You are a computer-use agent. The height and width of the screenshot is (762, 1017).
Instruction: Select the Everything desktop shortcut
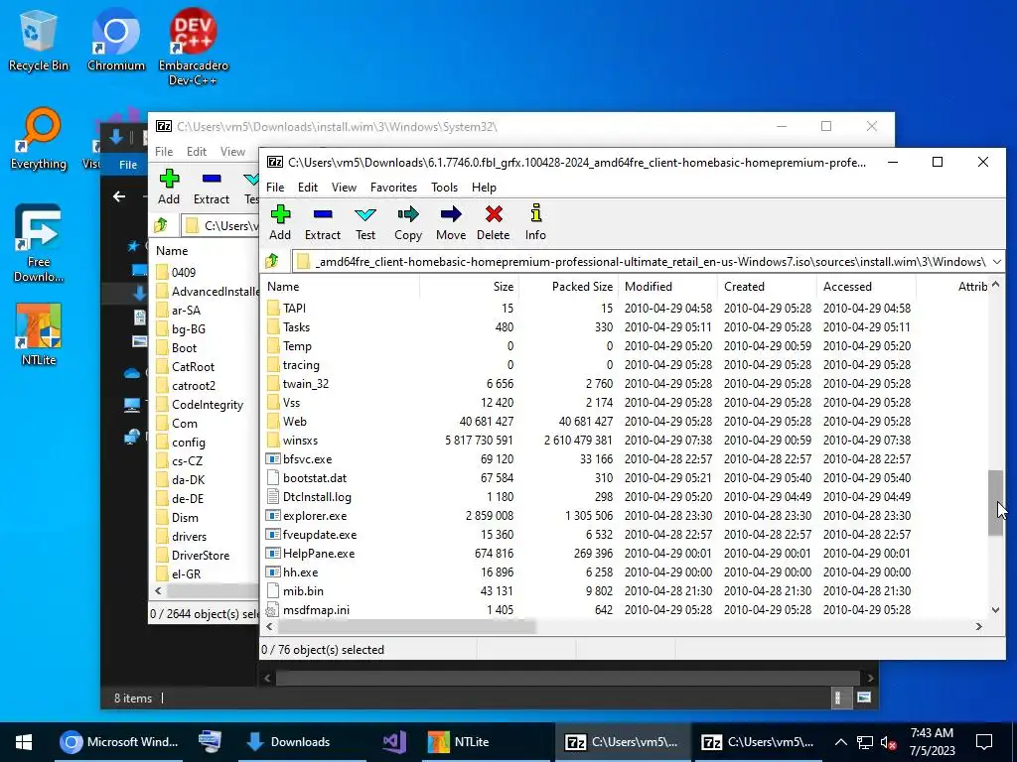pos(39,139)
